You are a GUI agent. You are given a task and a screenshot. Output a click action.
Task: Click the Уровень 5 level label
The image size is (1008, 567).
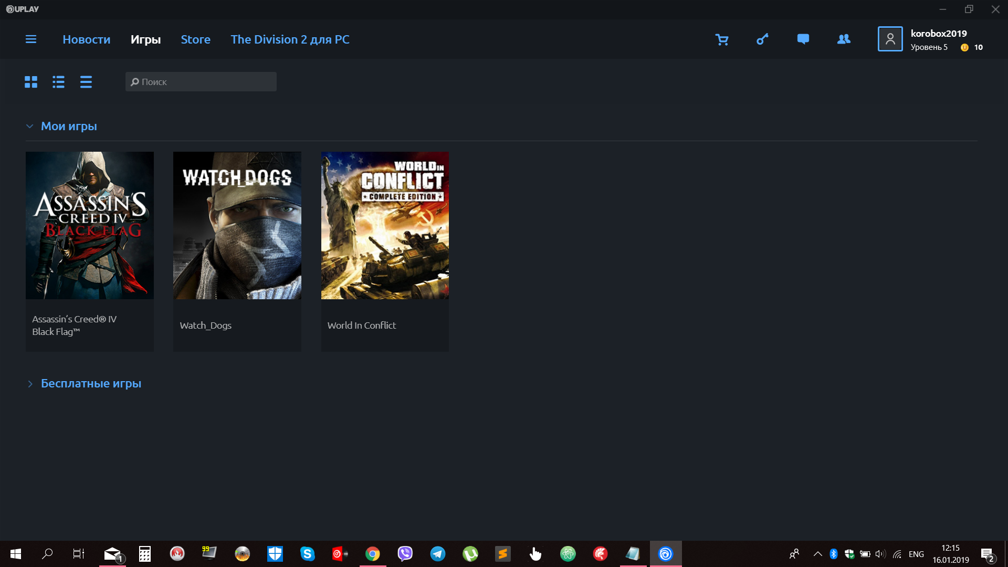(929, 47)
